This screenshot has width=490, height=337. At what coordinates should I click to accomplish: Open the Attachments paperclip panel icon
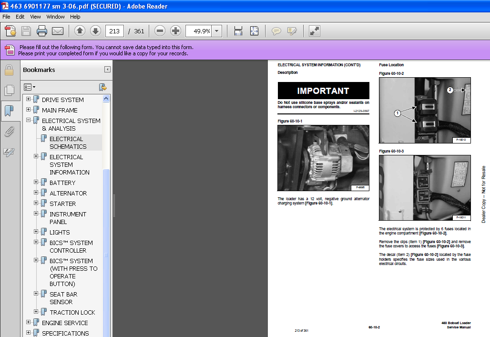9,132
